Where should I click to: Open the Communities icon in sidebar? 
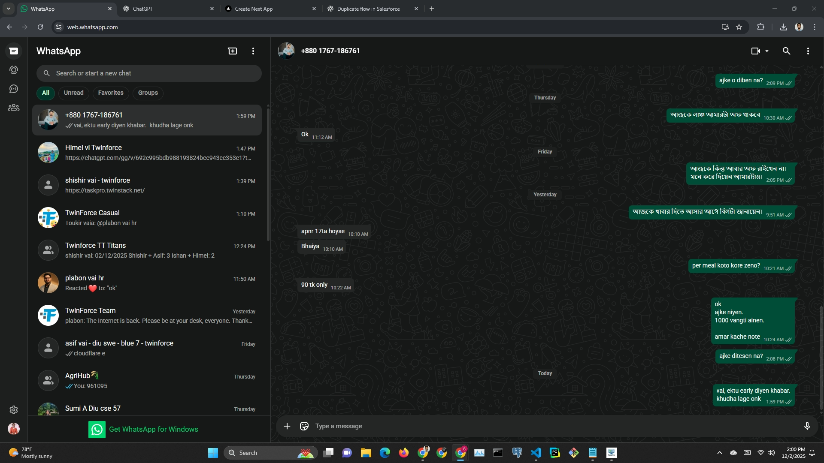[14, 108]
